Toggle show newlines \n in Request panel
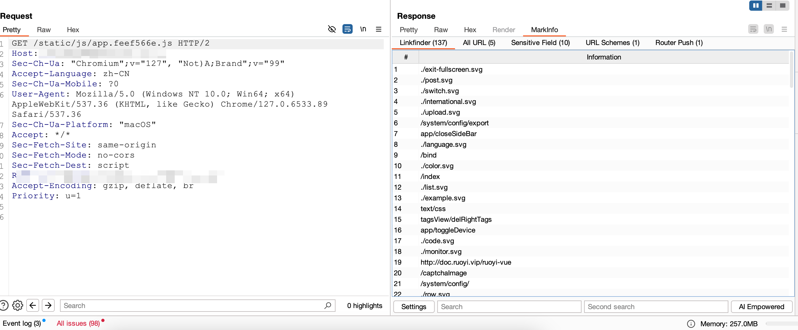 [x=363, y=29]
